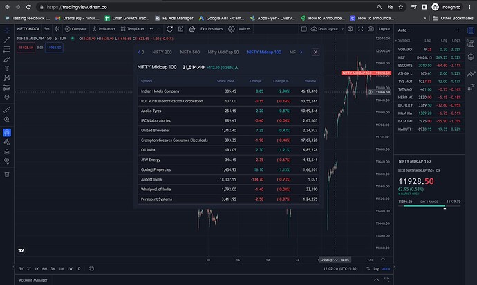Toggle hide all drawings eye icon
This screenshot has height=285, width=477.
click(7, 161)
